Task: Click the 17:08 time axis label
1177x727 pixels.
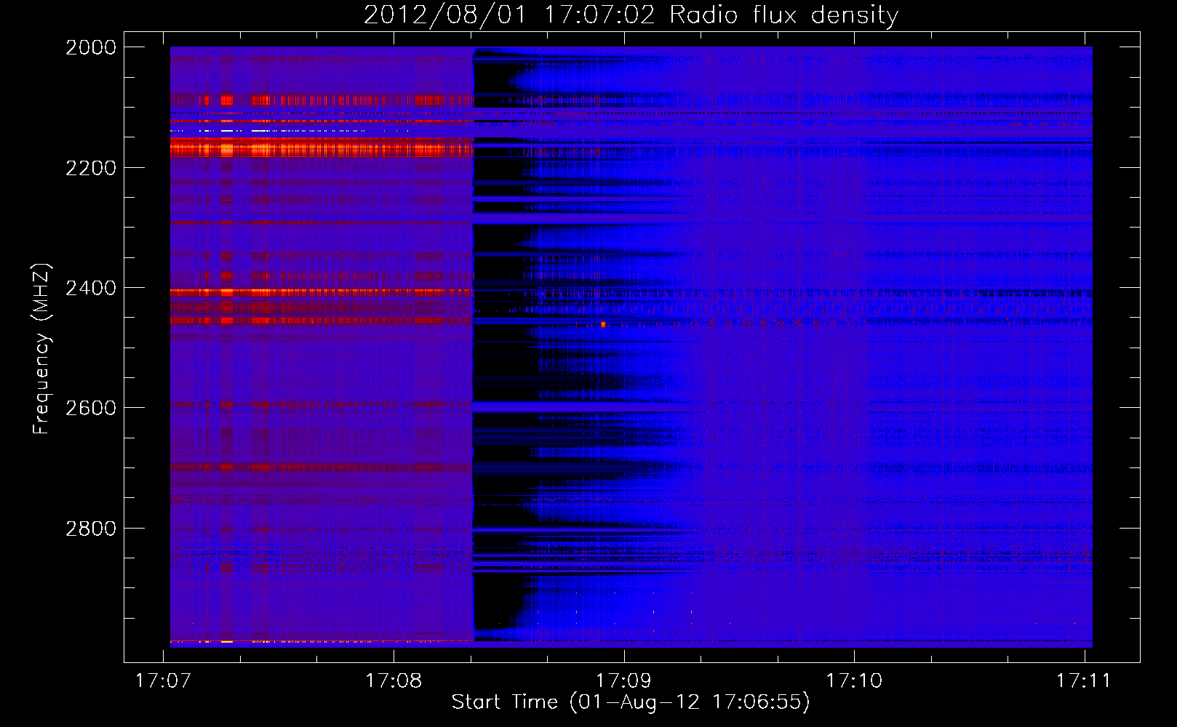Action: (x=394, y=680)
